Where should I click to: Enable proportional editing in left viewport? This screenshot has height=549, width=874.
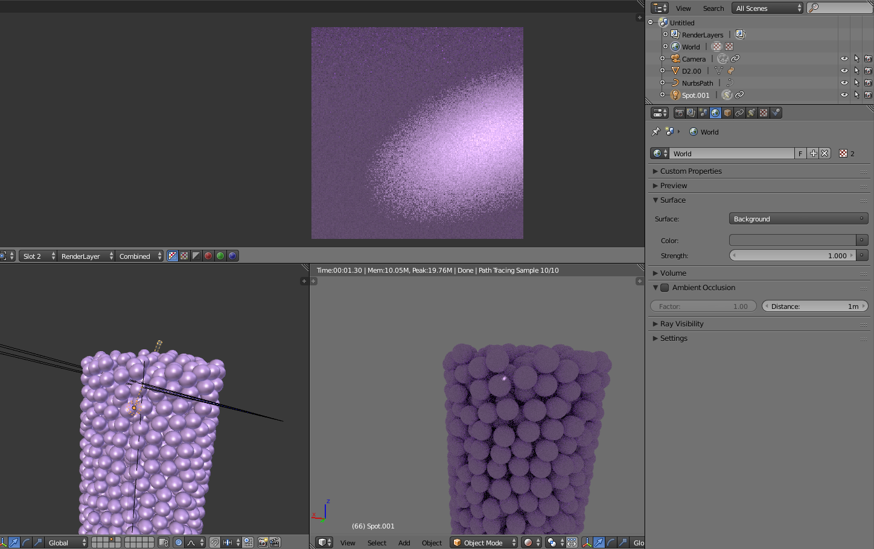click(179, 542)
